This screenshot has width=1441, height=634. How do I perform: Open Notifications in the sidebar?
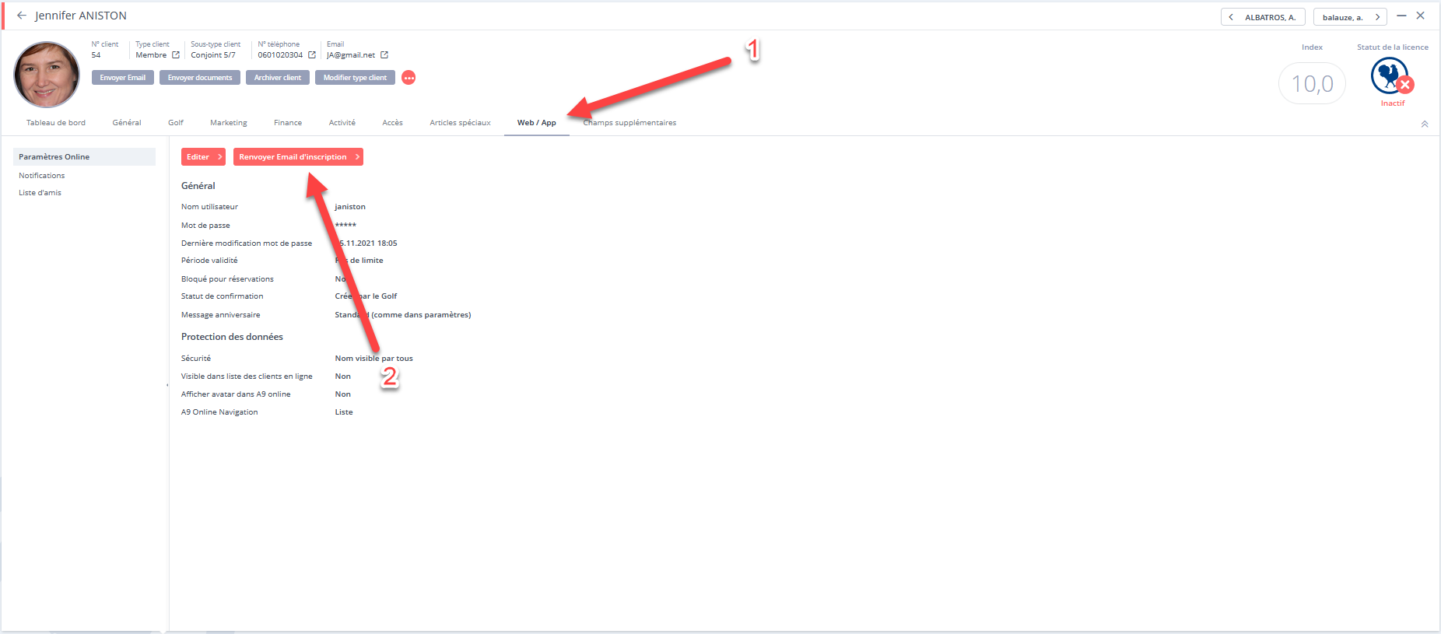click(42, 176)
